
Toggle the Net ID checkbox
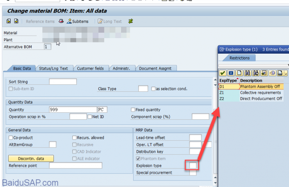click(x=90, y=117)
